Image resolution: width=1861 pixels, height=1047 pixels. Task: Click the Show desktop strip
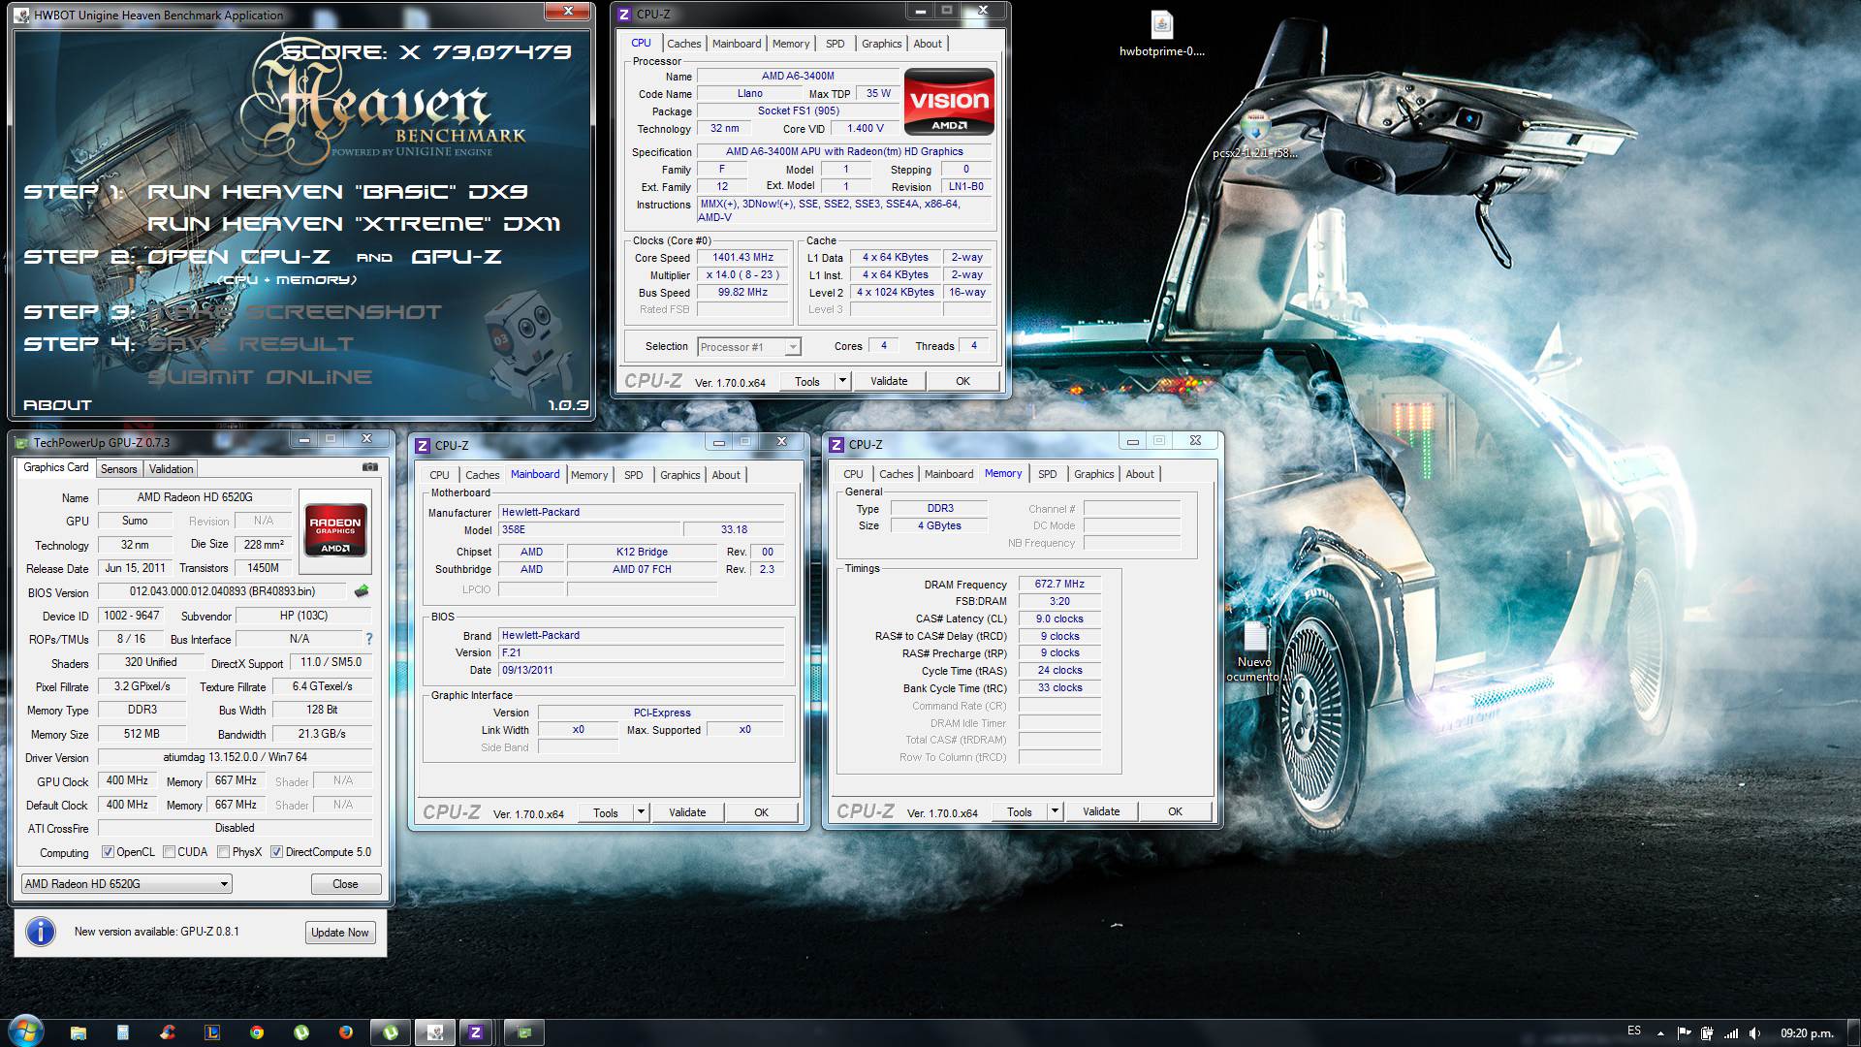pyautogui.click(x=1853, y=1032)
